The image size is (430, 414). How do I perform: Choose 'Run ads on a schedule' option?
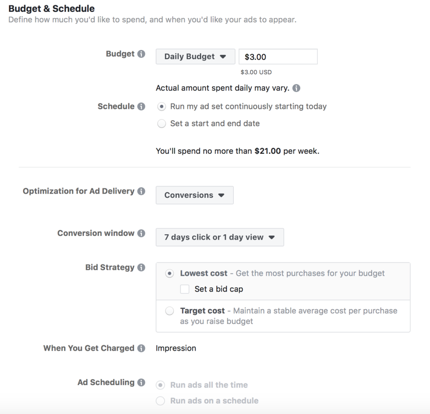coord(160,401)
